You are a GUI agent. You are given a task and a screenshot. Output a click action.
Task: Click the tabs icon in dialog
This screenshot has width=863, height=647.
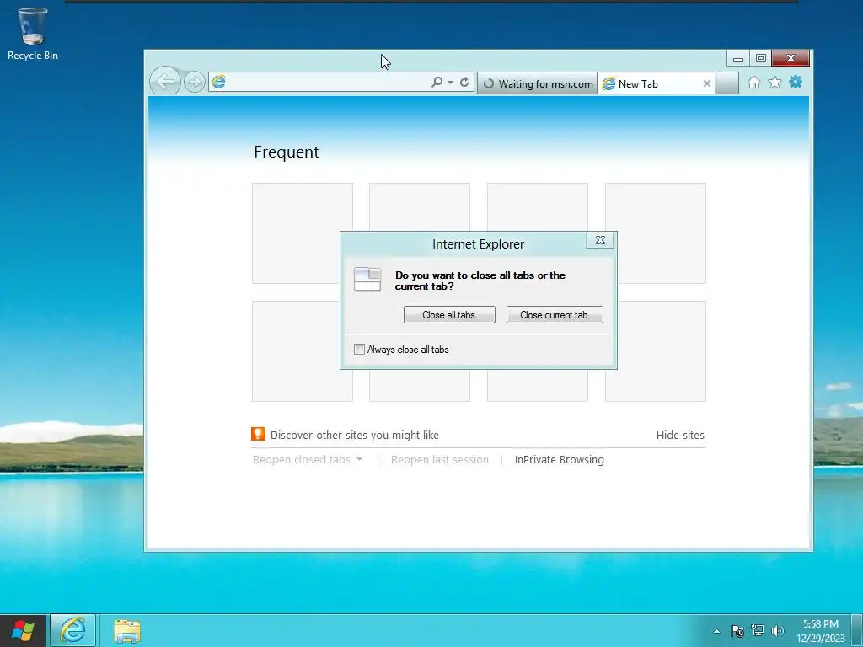[367, 279]
